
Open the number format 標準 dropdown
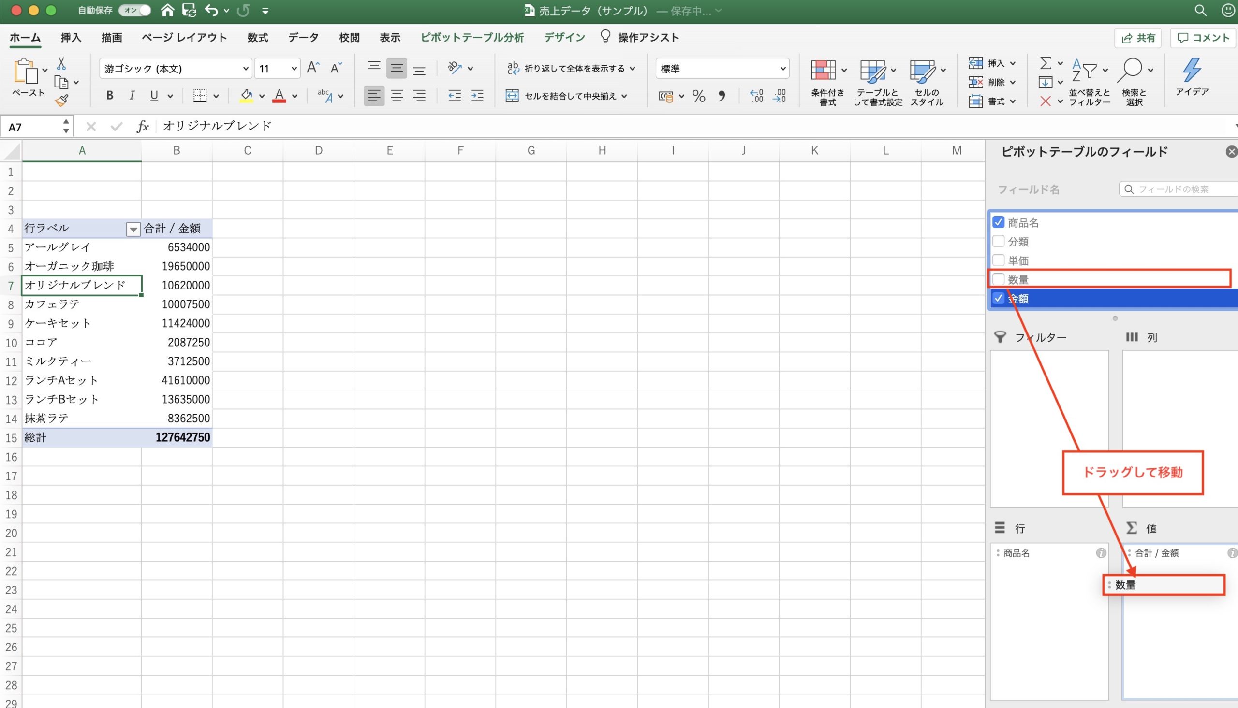coord(782,69)
